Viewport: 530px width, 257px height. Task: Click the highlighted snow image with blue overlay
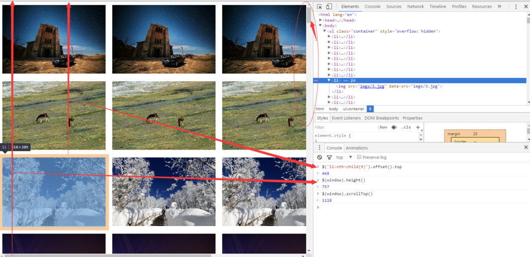click(x=54, y=192)
